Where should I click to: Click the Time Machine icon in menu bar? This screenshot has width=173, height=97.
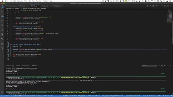point(149,1)
